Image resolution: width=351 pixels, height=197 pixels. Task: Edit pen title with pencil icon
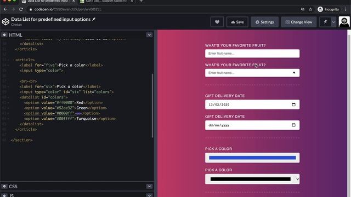click(x=94, y=19)
